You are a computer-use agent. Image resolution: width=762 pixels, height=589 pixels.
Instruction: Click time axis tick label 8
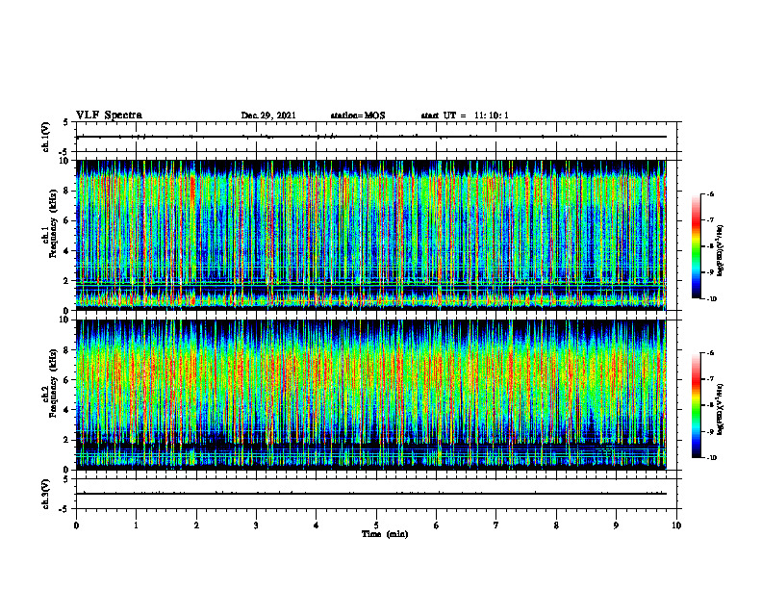point(556,525)
